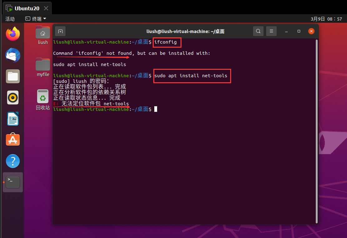Launch Rhythmbox music player
Viewport: 347px width, 238px height.
point(12,98)
